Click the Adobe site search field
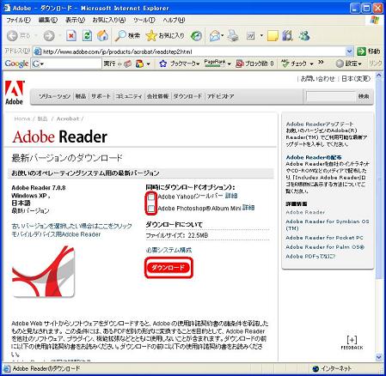Viewport: 386px width, 376px height. 330,96
